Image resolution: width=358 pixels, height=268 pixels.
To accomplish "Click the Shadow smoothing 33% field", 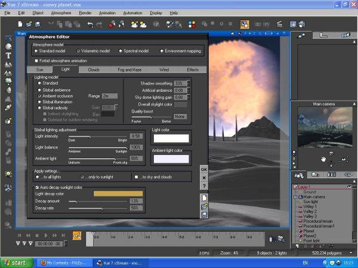I will point(180,83).
